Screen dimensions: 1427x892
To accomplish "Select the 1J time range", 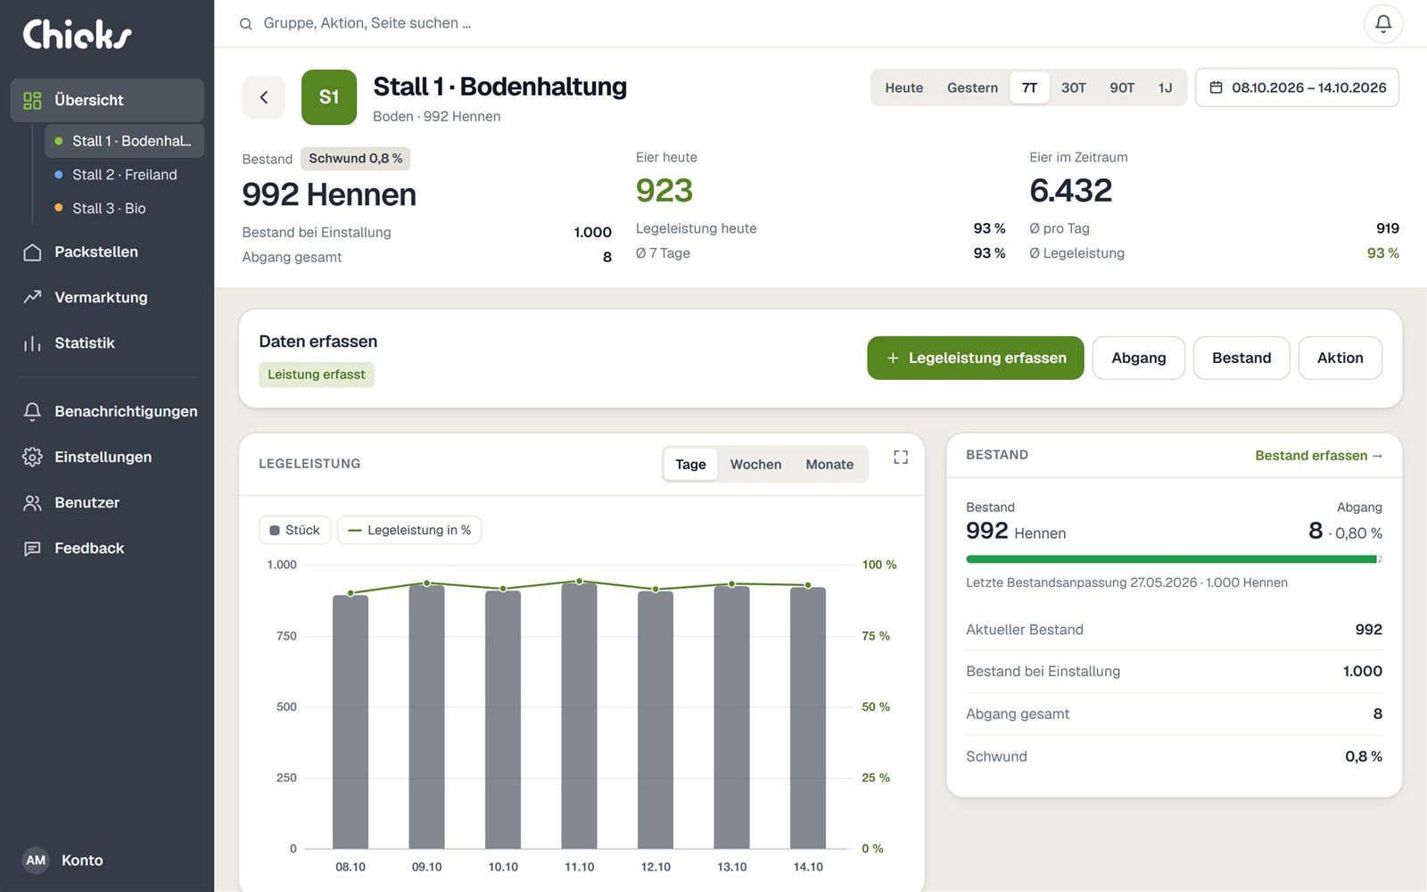I will click(x=1165, y=87).
